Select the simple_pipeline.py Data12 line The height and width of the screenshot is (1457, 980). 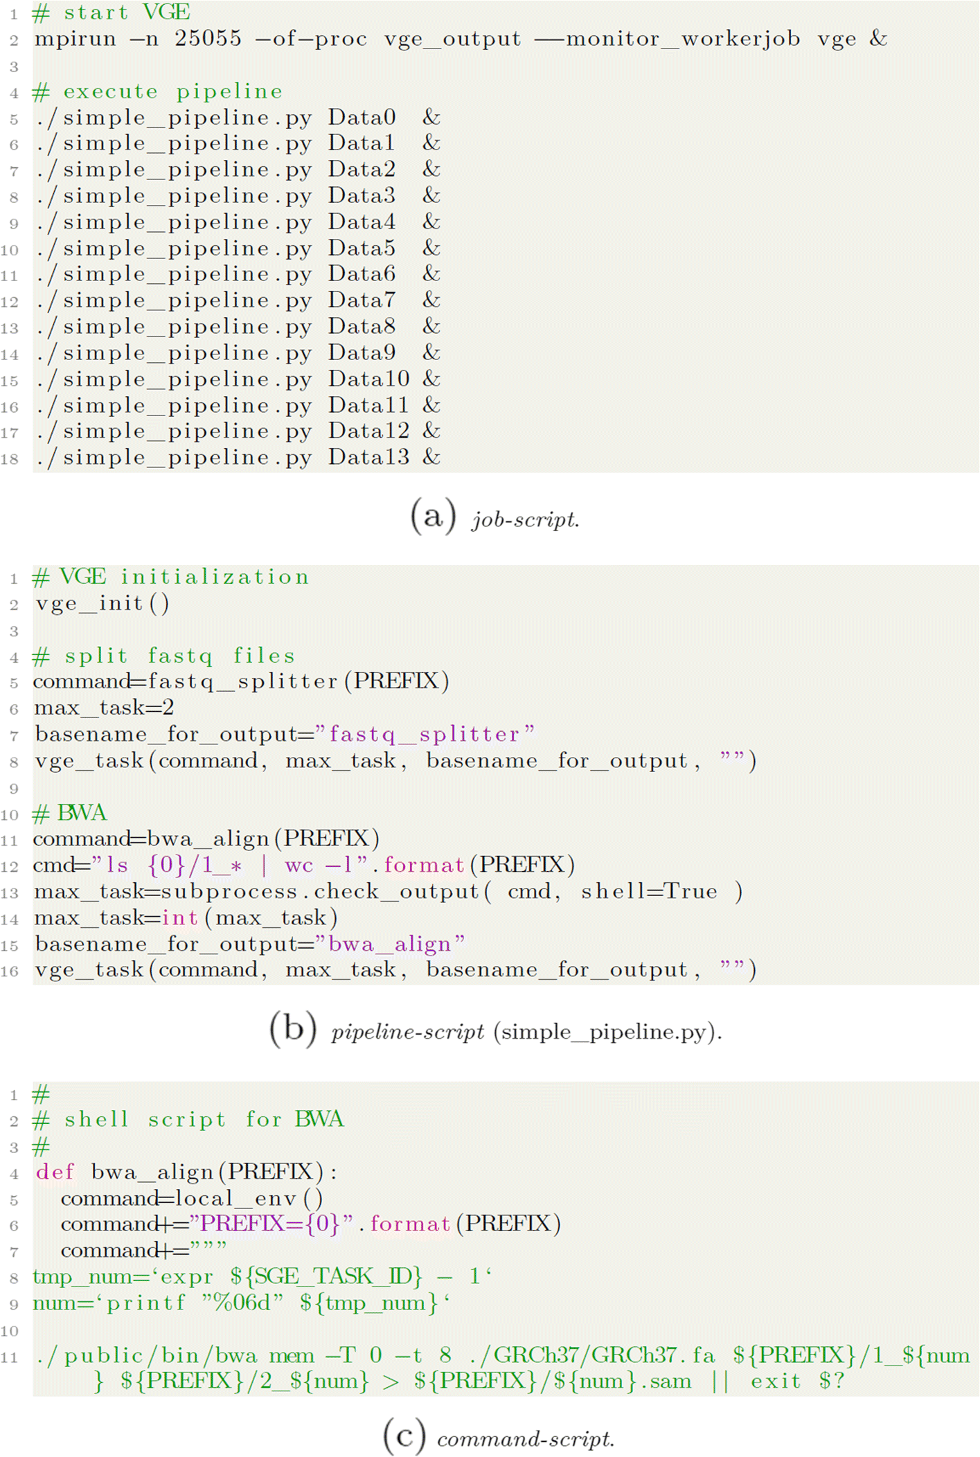click(238, 431)
